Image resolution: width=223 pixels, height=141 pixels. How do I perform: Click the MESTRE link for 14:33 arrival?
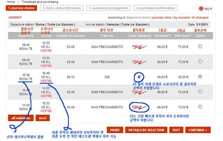pyautogui.click(x=46, y=96)
